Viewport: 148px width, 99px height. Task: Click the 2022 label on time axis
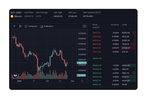pos(19,81)
